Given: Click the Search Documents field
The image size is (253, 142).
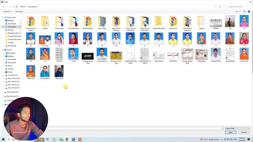Looking at the screenshot, I should coord(237,7).
